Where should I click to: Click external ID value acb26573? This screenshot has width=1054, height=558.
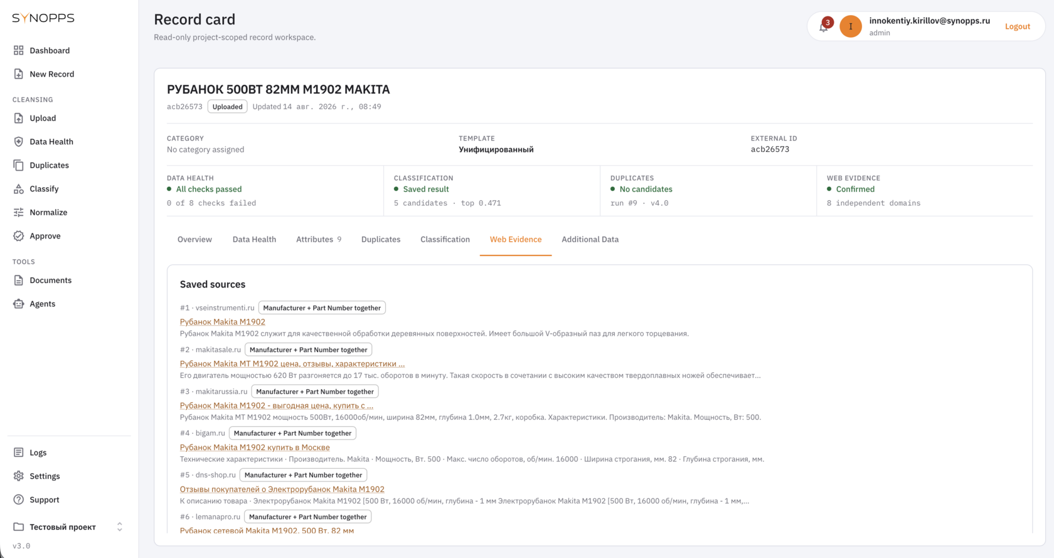click(770, 149)
